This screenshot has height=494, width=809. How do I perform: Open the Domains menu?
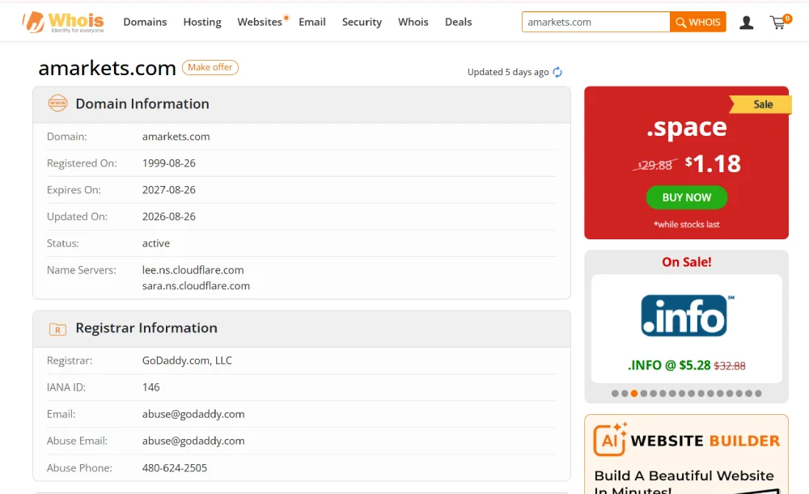coord(145,22)
